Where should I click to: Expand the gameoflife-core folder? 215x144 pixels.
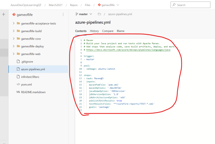coord(13,38)
